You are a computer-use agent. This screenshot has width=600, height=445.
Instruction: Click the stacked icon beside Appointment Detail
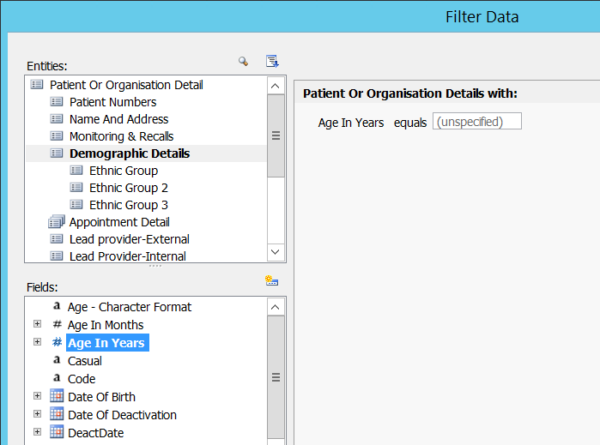tap(57, 221)
